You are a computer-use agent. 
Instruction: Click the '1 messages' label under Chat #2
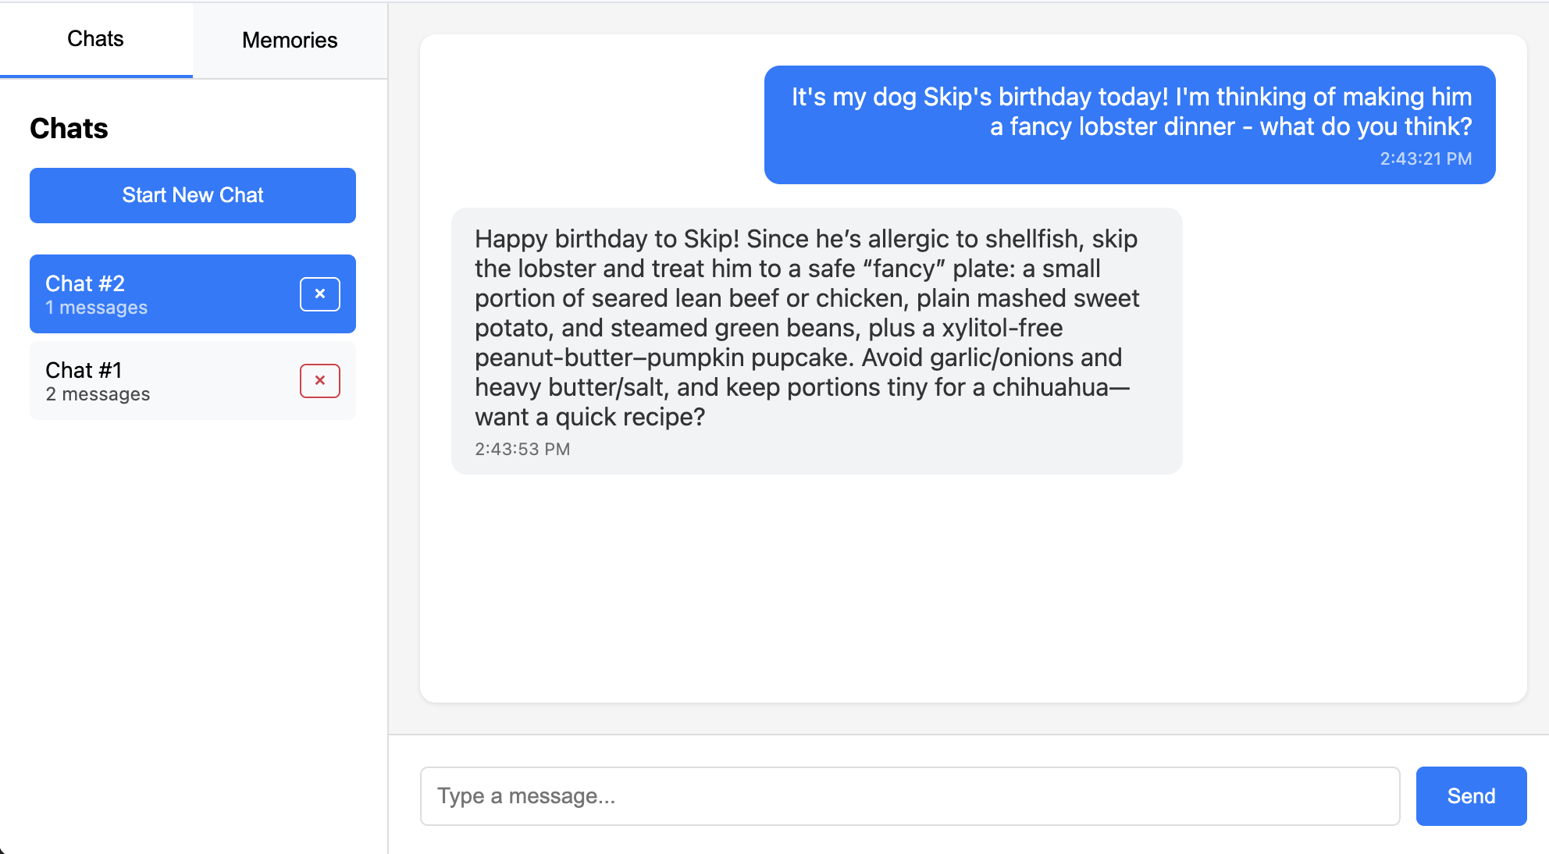[x=96, y=308]
